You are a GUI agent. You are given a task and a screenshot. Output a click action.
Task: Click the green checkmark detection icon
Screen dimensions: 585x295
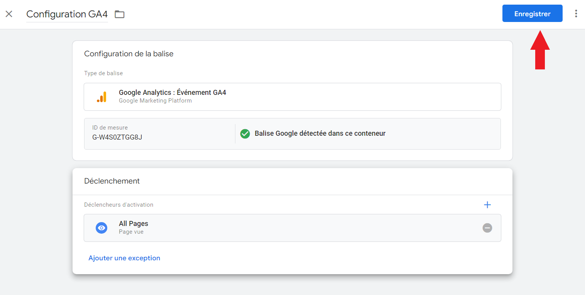(x=245, y=133)
